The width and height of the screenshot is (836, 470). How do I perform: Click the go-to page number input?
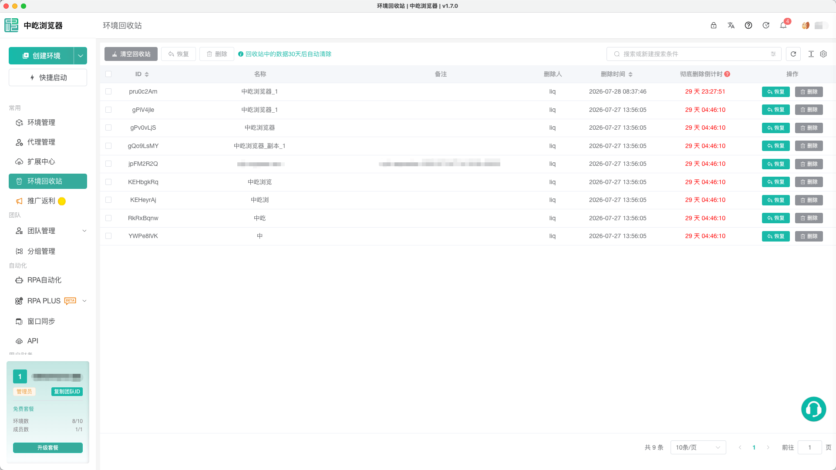pos(810,447)
